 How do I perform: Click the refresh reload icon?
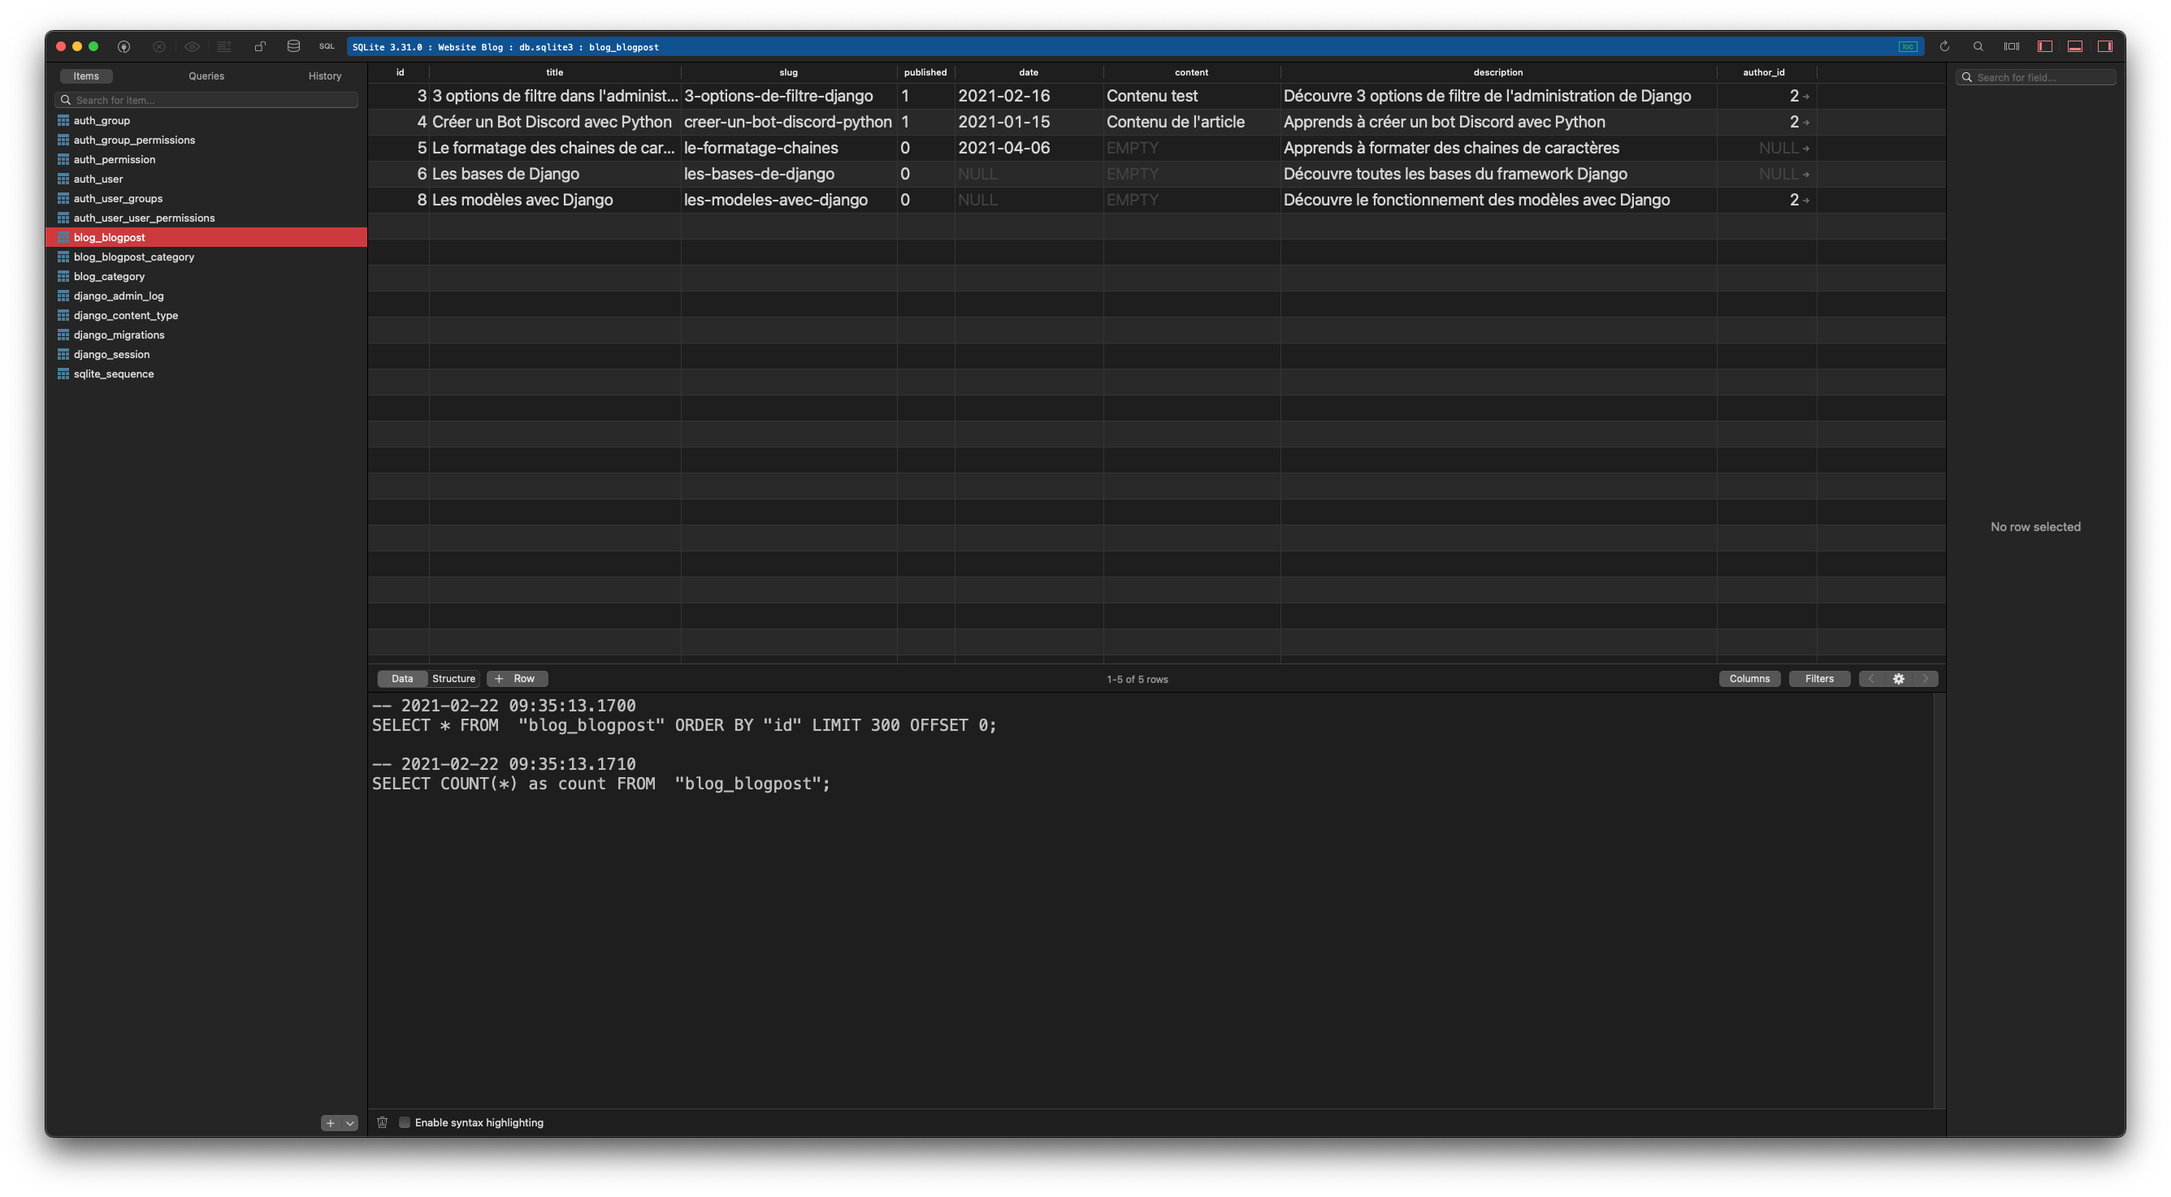pyautogui.click(x=1944, y=46)
